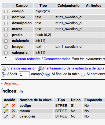
Task: Check the codigo field checkbox
Action: tap(6, 12)
